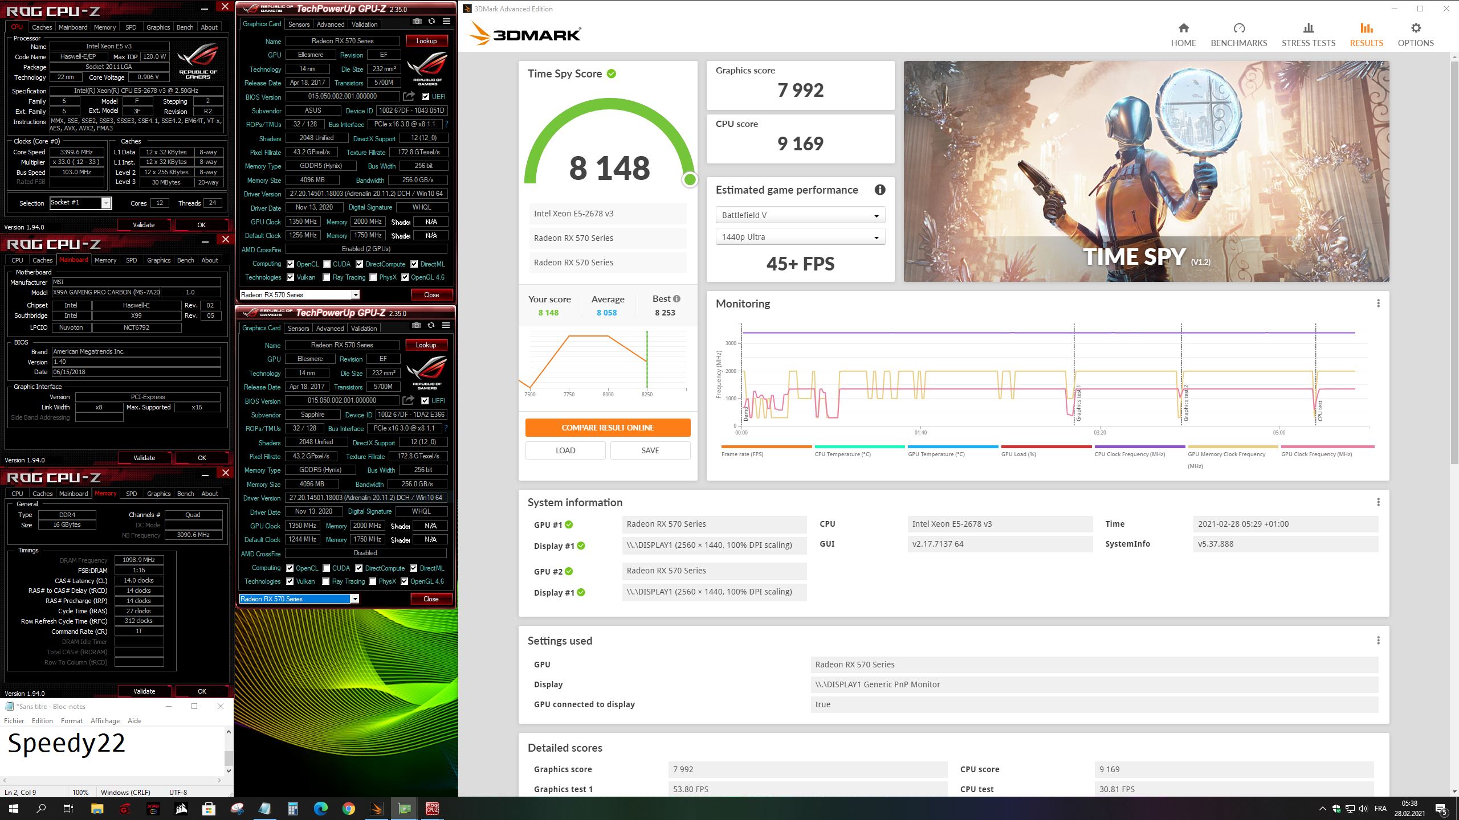
Task: Toggle the OpenGL 4.6 checkbox in the Sapphire GPU-Z window
Action: pos(405,581)
